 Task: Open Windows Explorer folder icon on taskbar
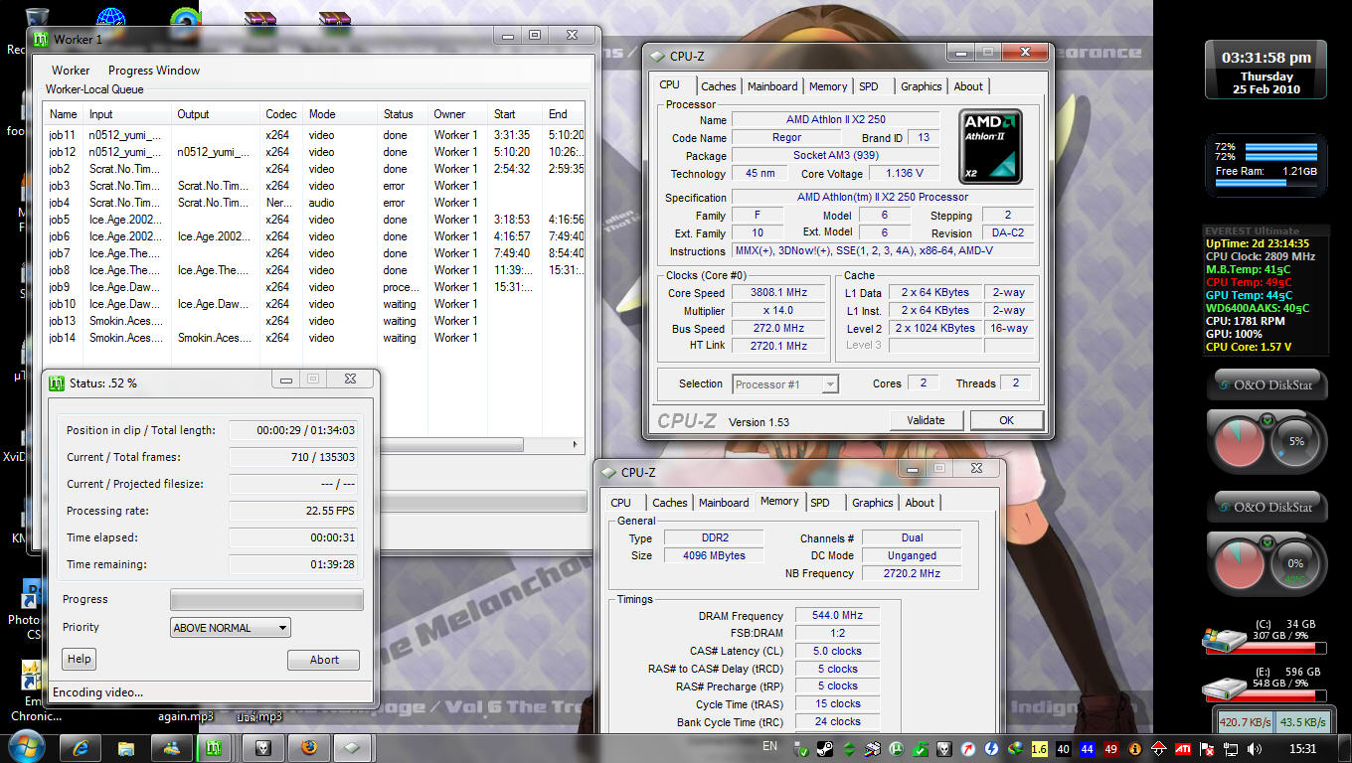click(126, 747)
